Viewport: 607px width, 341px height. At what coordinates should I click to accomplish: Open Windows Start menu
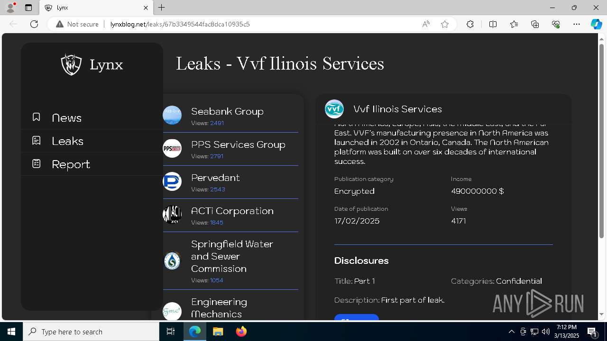point(11,332)
